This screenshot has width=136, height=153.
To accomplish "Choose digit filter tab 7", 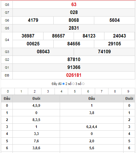I will pos(101,91).
